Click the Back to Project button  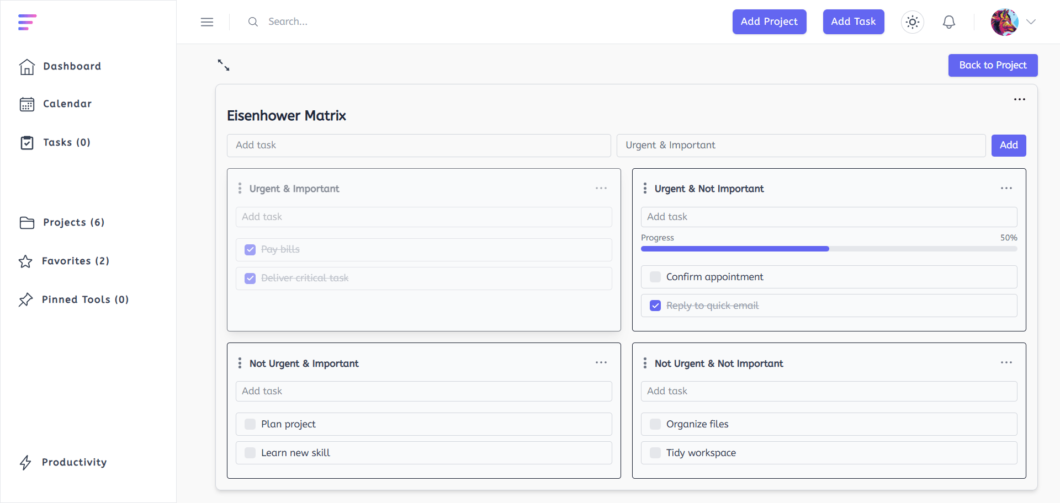992,65
